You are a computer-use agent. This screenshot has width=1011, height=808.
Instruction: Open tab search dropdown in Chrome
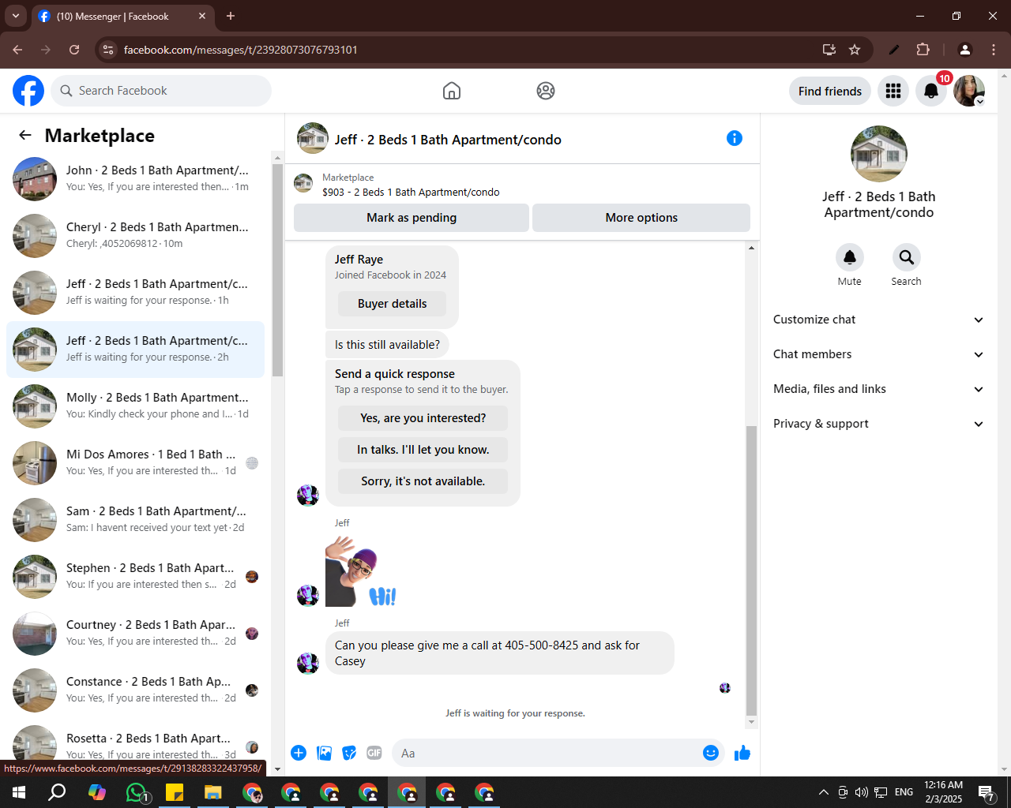coord(15,16)
